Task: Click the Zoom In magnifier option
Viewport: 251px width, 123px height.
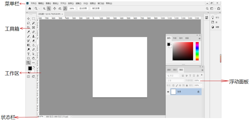Action: point(44,8)
